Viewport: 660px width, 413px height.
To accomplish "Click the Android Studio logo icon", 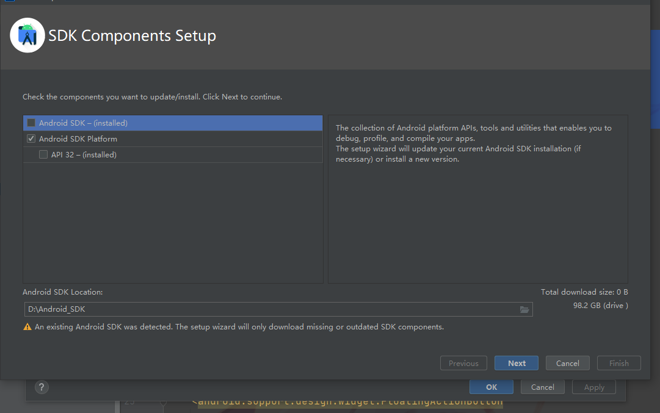I will tap(27, 35).
